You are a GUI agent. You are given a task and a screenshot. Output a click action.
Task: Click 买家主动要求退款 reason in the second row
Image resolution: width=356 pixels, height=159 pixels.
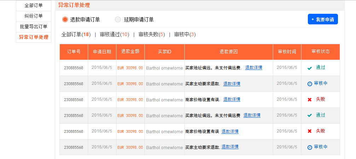pos(202,84)
